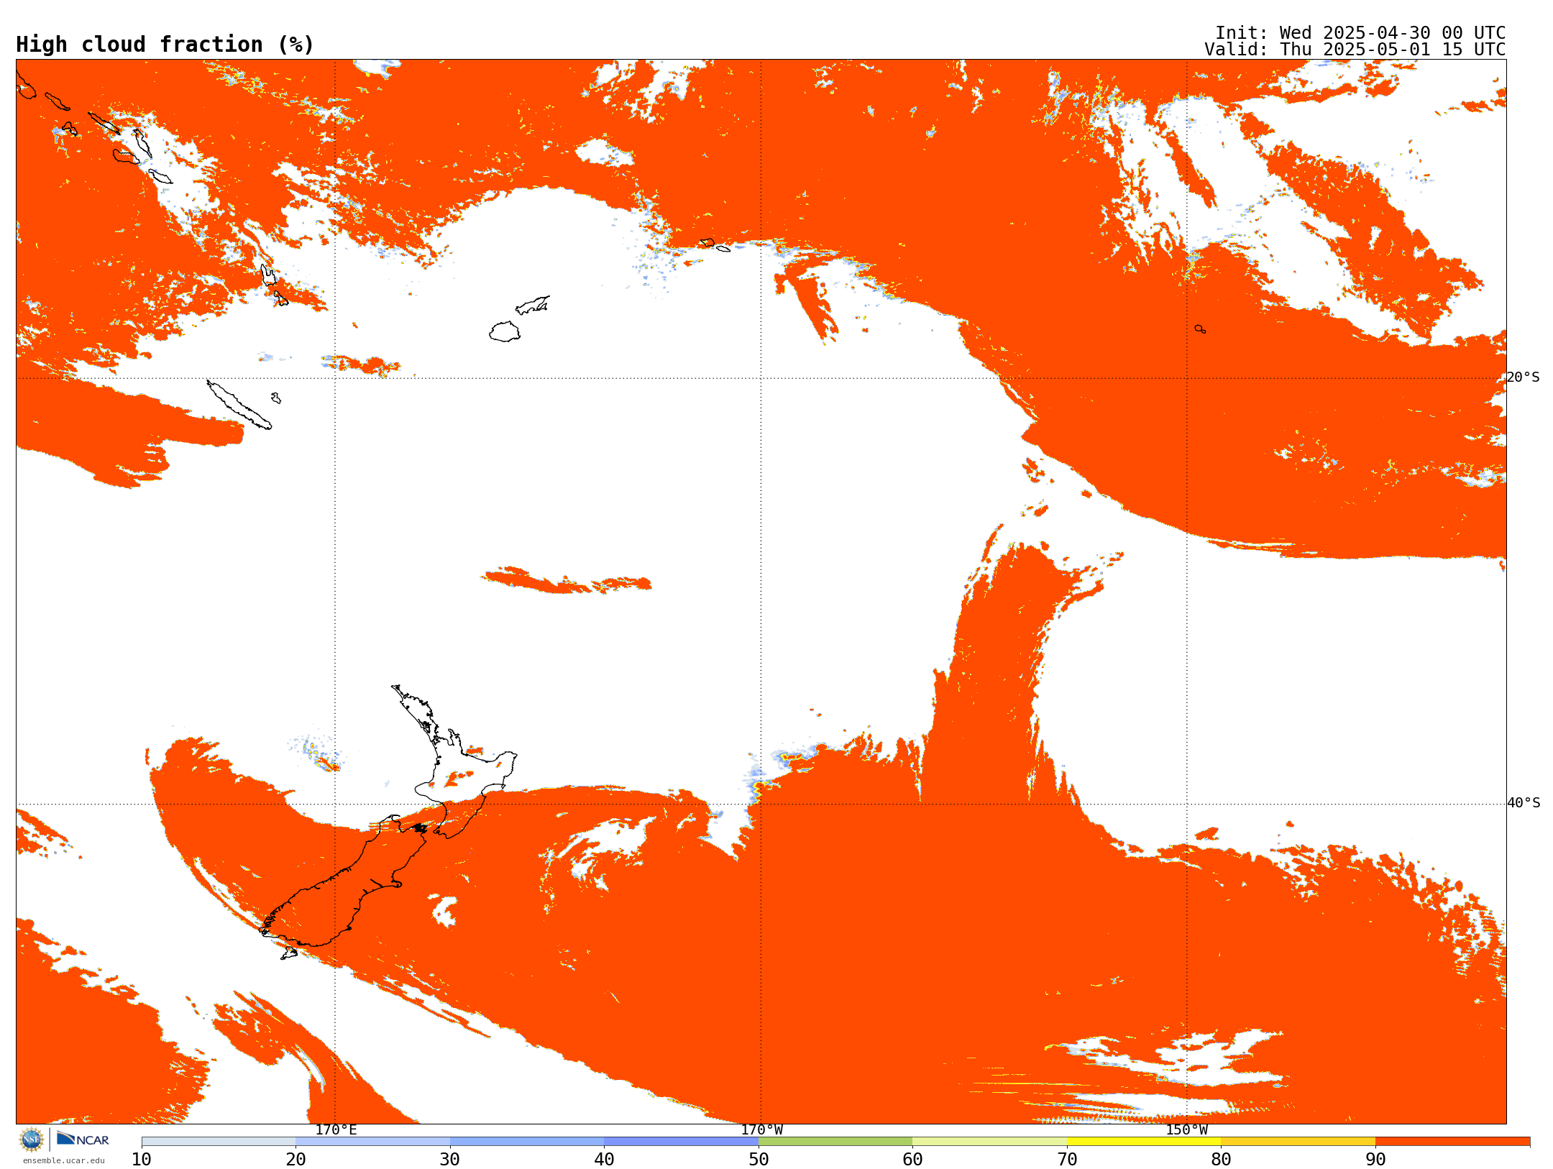1553x1169 pixels.
Task: Click the 90+ red-orange colorbar segment
Action: (1452, 1142)
